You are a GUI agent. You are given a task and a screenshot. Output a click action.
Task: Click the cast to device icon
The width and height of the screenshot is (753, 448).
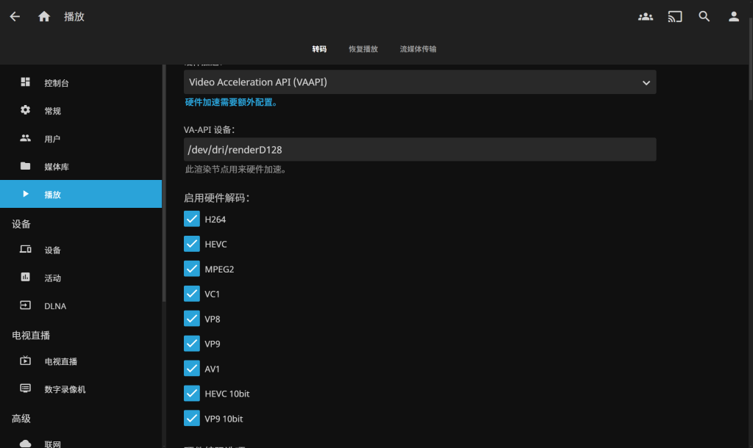tap(675, 16)
